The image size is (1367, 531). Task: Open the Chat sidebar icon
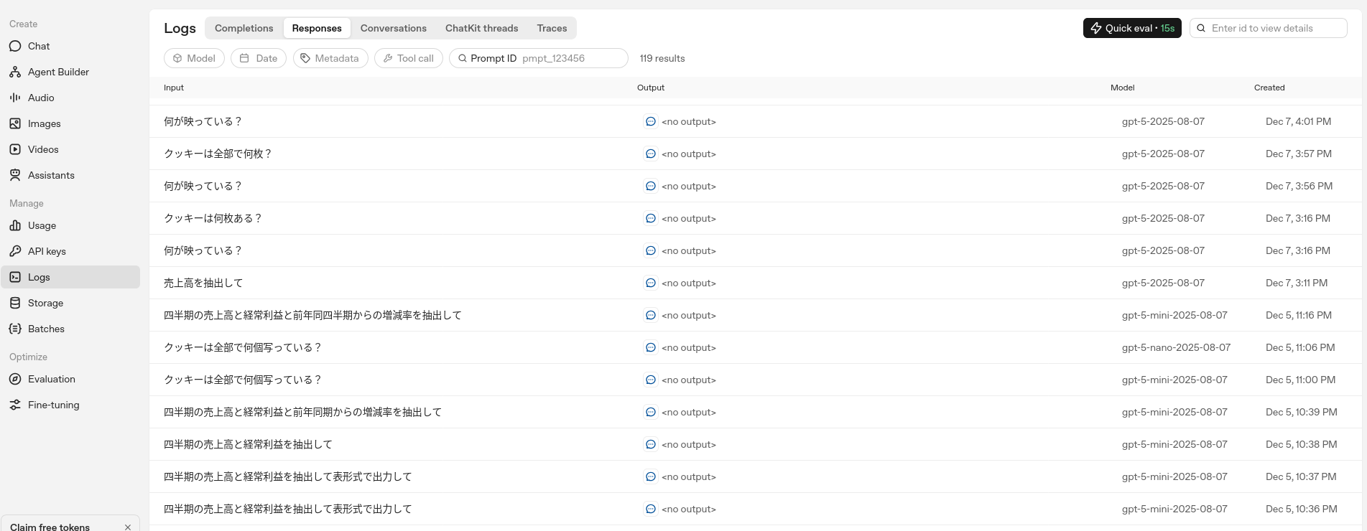tap(15, 46)
